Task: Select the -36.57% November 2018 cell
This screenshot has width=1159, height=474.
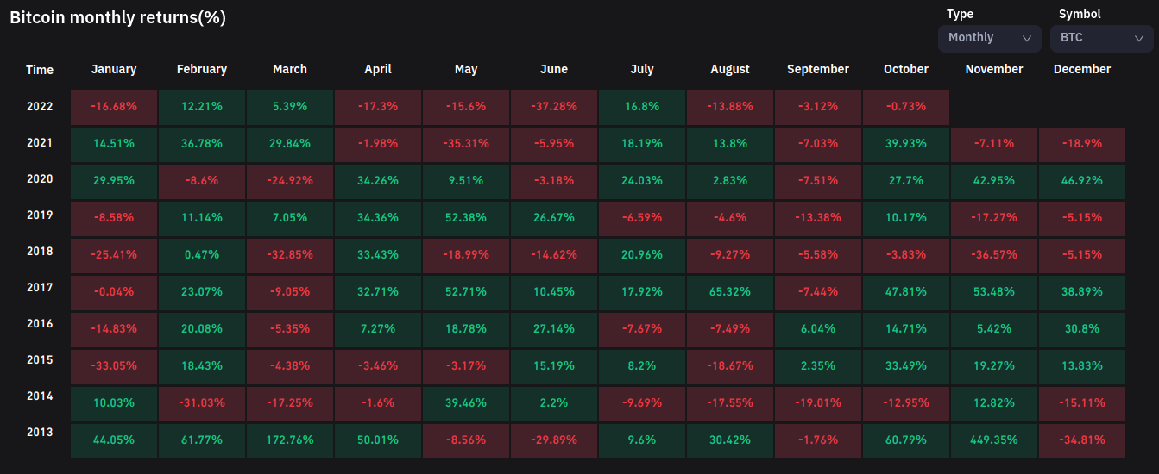Action: coord(994,255)
